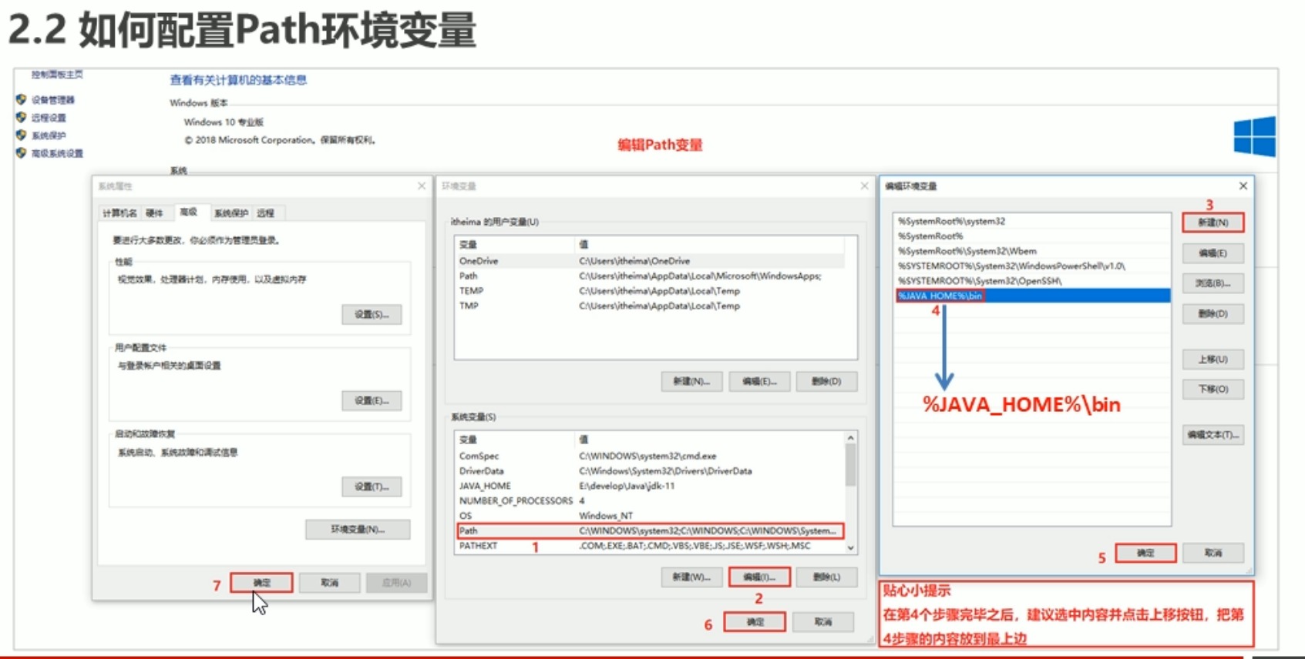
Task: Switch to 硬件 tab in 系统属性
Action: [155, 213]
